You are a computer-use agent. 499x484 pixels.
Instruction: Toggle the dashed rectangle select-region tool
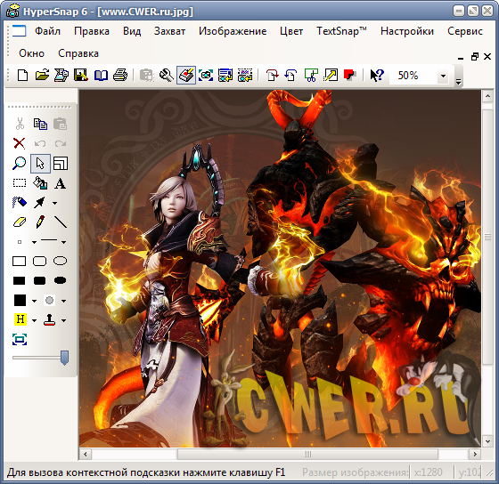(x=20, y=183)
